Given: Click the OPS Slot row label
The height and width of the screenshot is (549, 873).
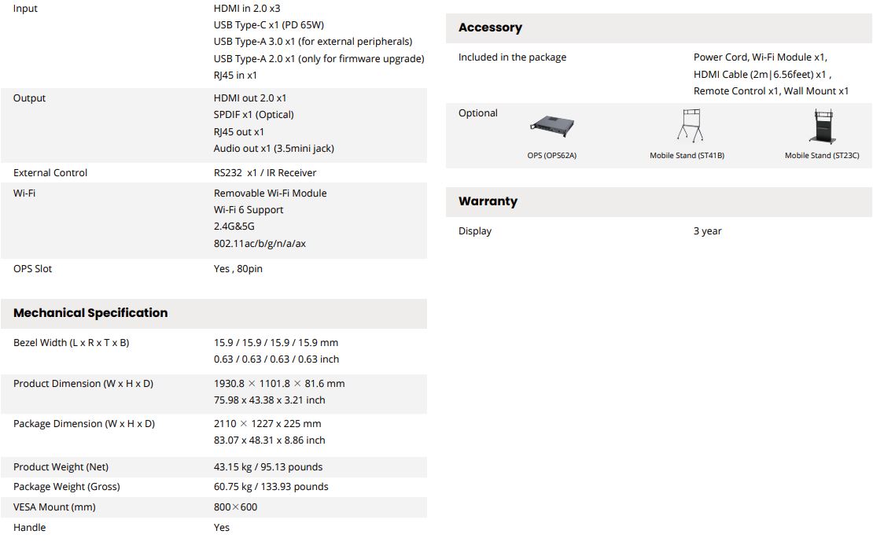Looking at the screenshot, I should (x=32, y=269).
